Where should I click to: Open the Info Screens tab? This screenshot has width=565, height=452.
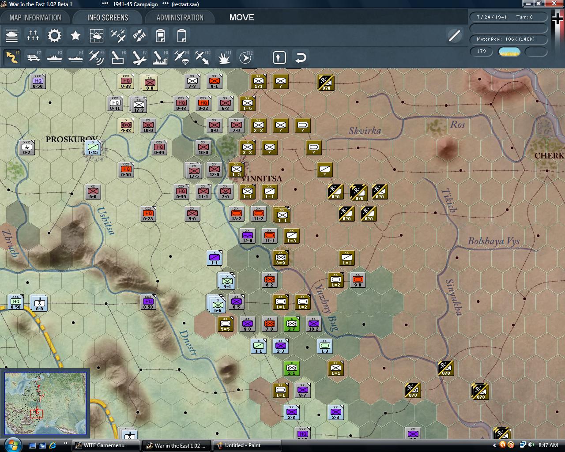pos(108,18)
